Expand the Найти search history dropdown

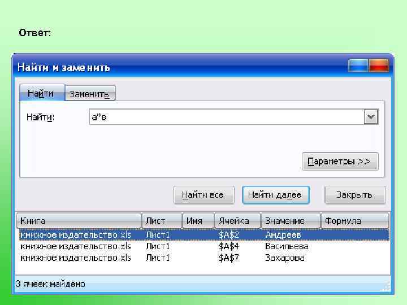pos(371,117)
